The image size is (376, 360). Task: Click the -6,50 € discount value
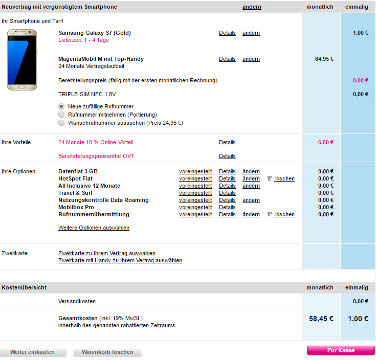[x=325, y=142]
